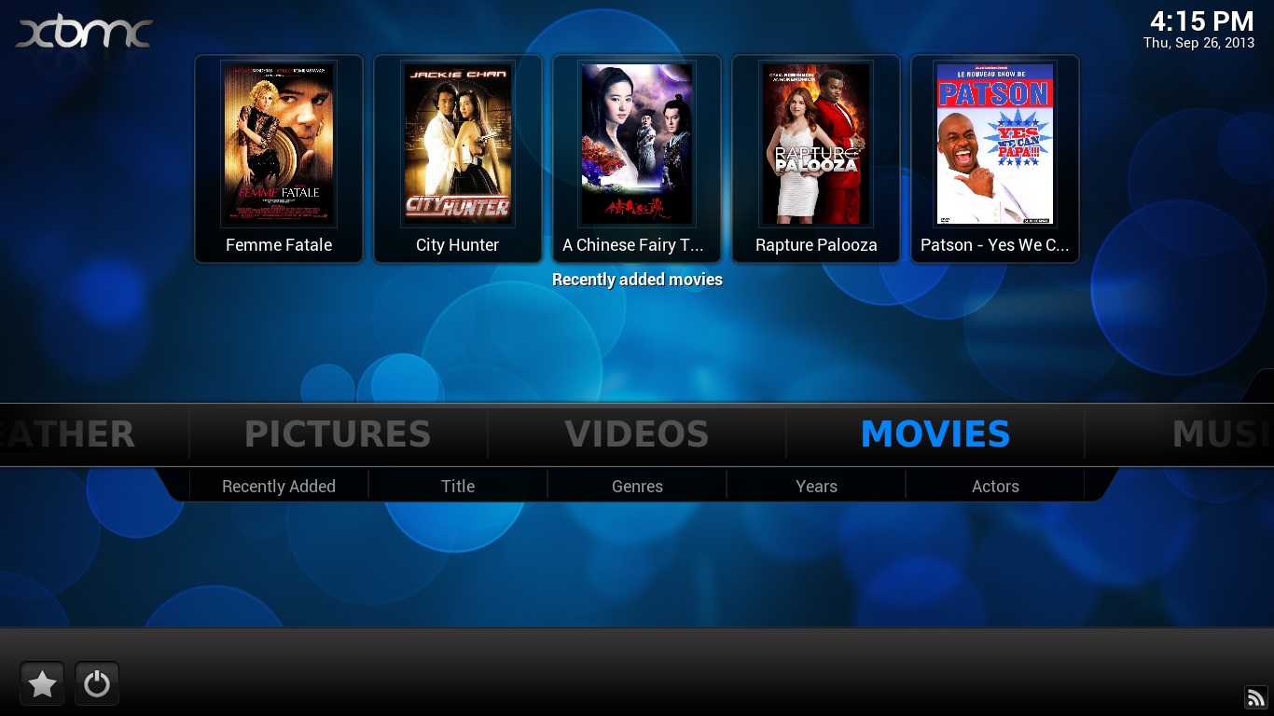Open Recently Added movies submenu
The height and width of the screenshot is (716, 1274).
pos(279,486)
